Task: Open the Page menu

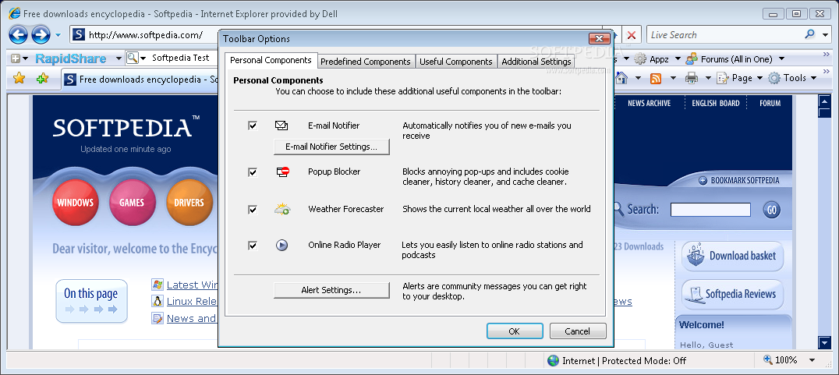Action: coord(740,78)
